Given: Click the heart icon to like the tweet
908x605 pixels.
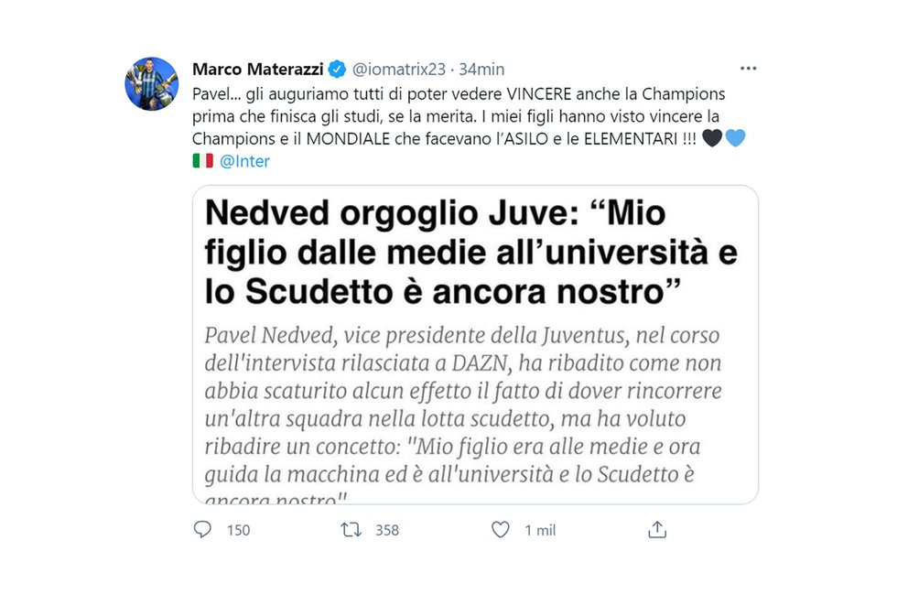Looking at the screenshot, I should [500, 529].
